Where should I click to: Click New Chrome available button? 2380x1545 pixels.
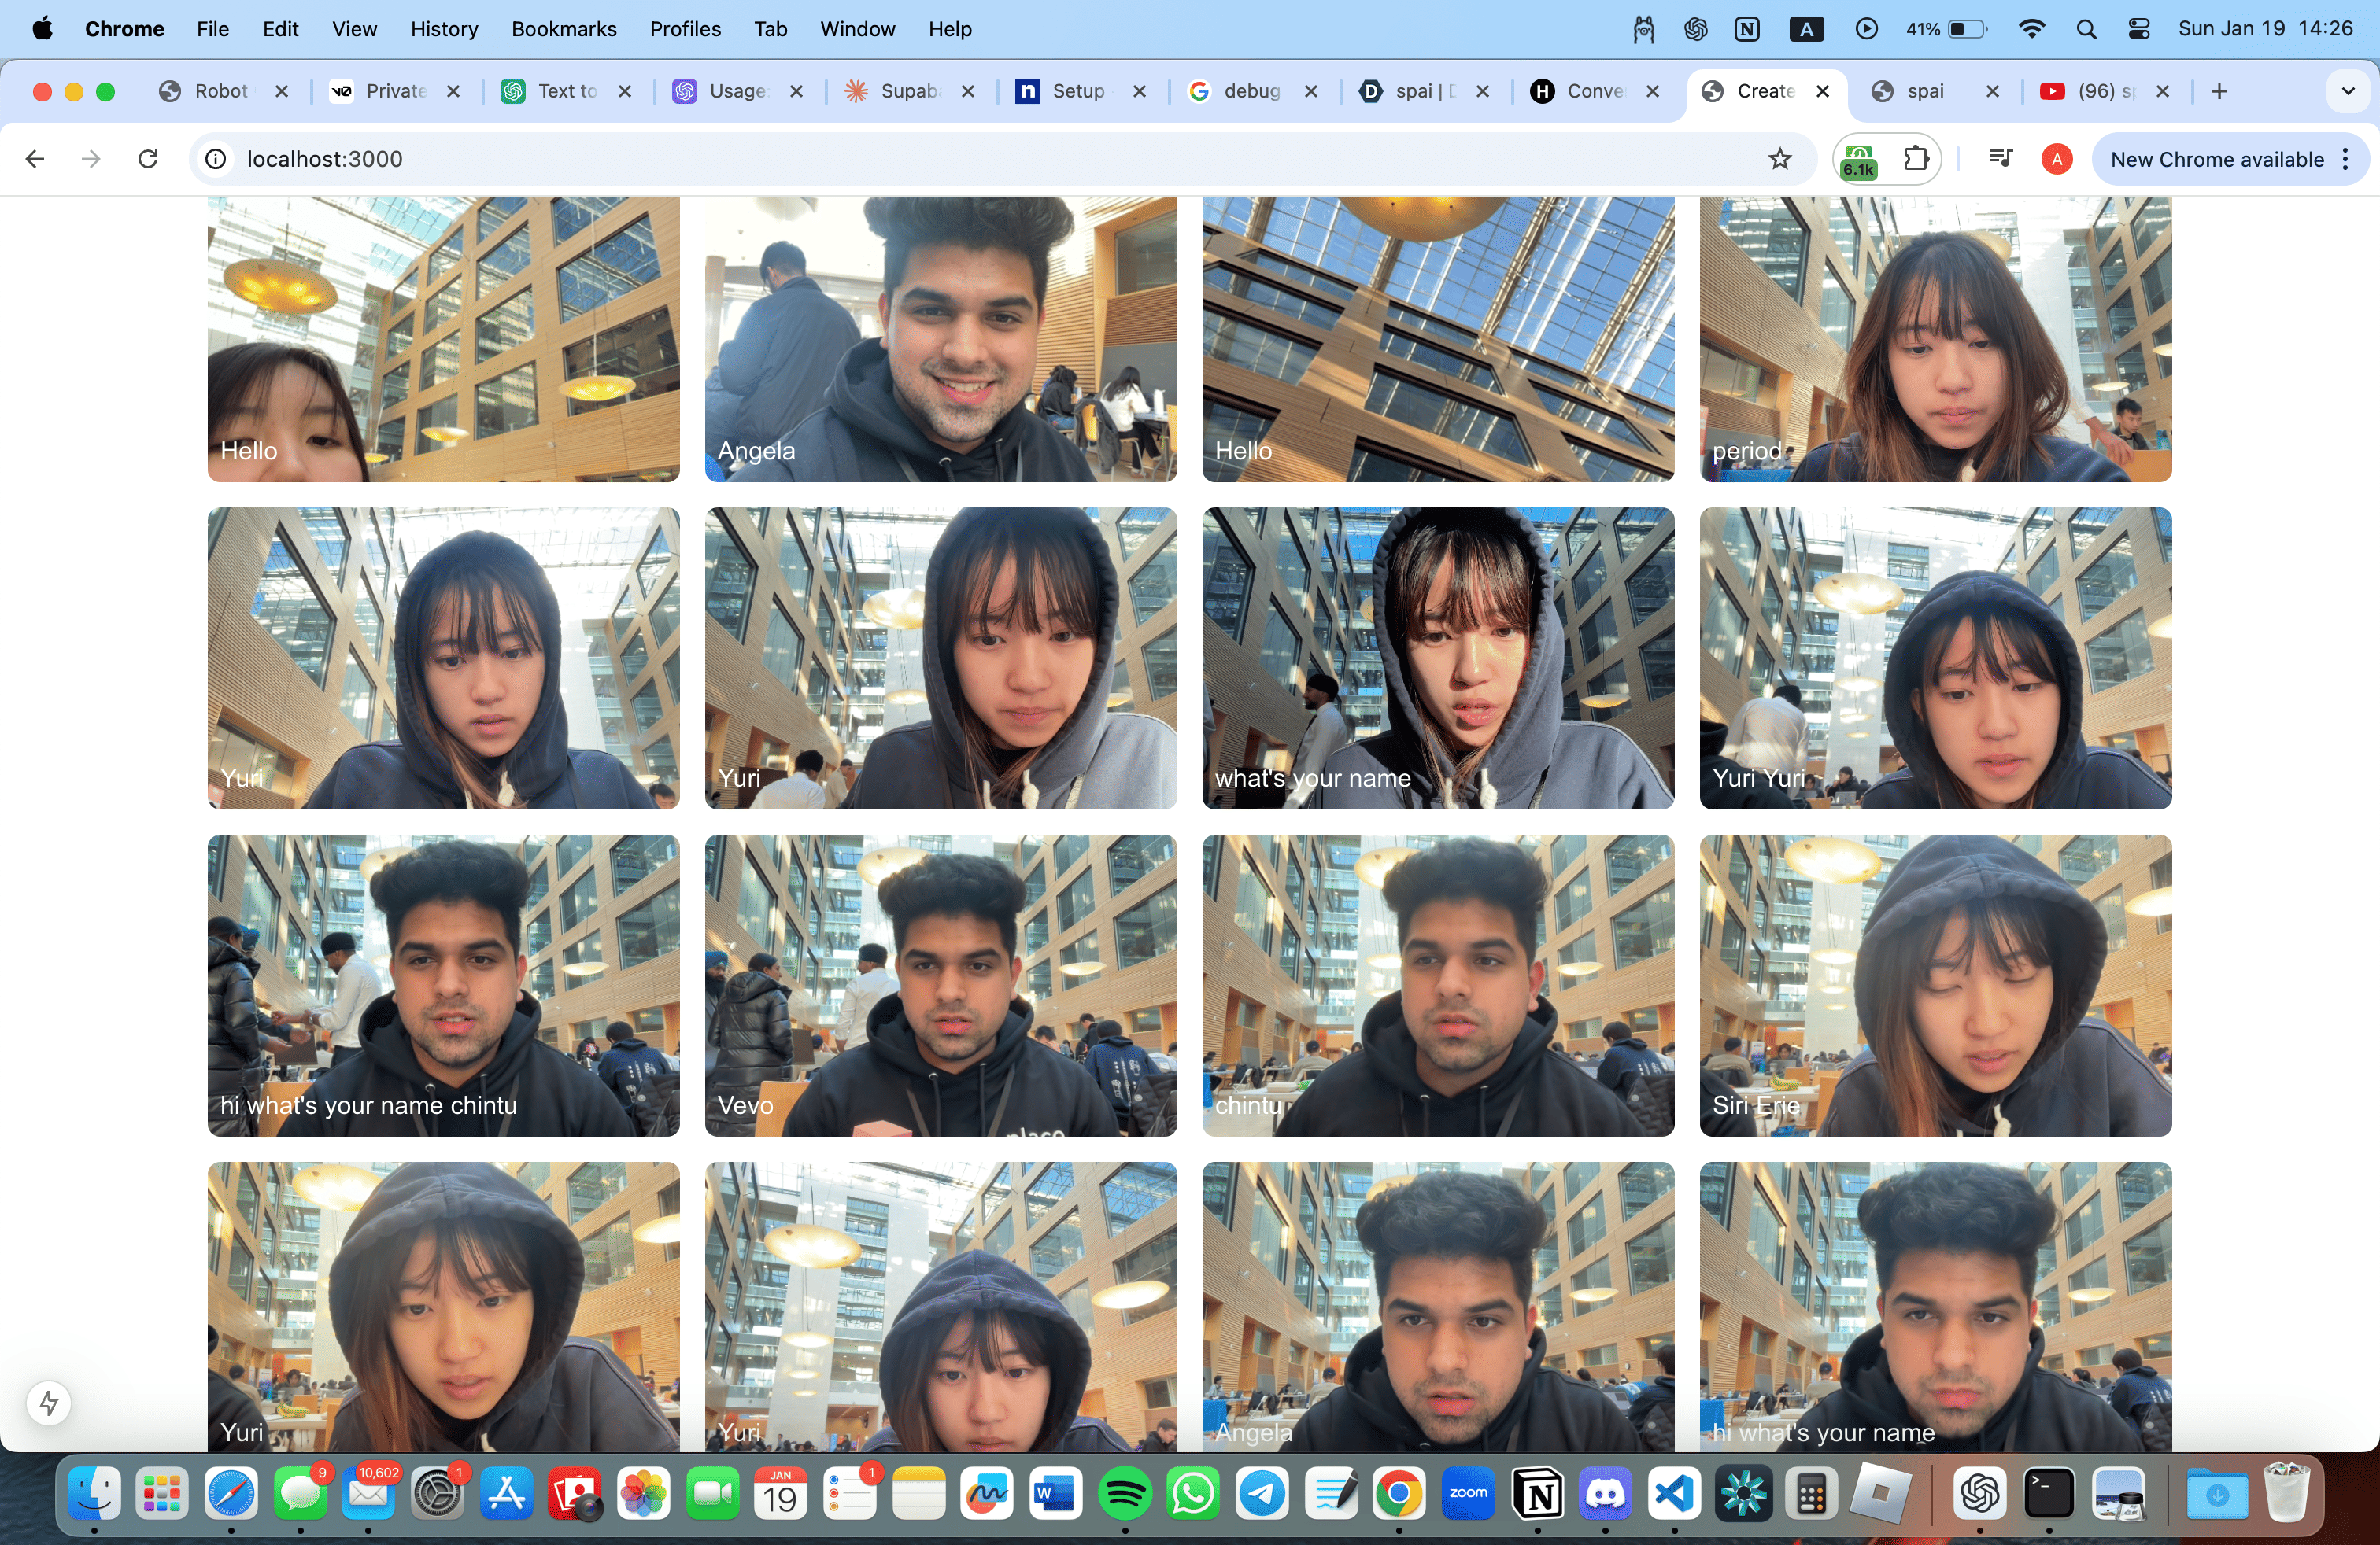(x=2216, y=159)
